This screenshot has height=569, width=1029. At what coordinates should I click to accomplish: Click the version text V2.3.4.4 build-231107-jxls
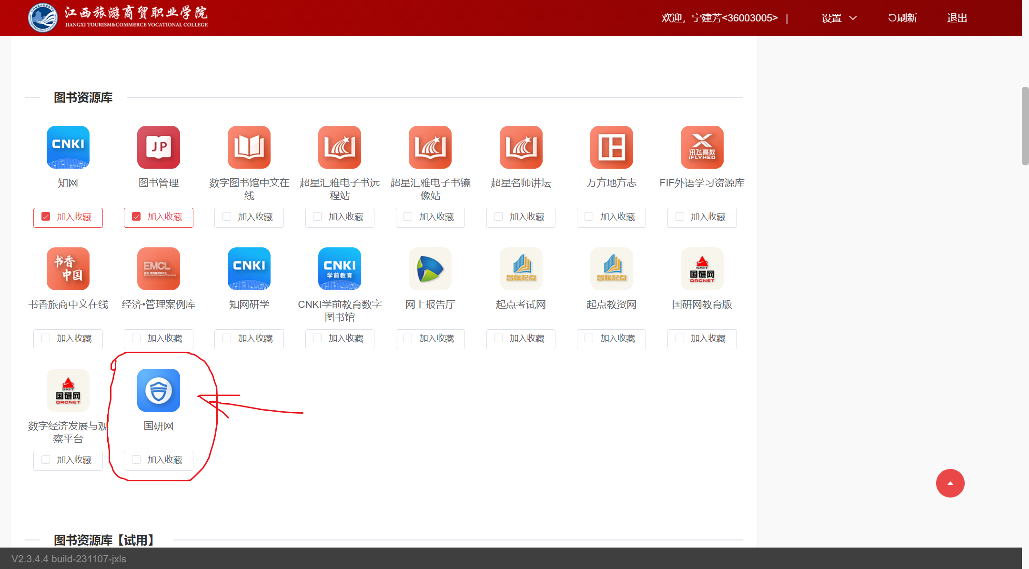69,559
